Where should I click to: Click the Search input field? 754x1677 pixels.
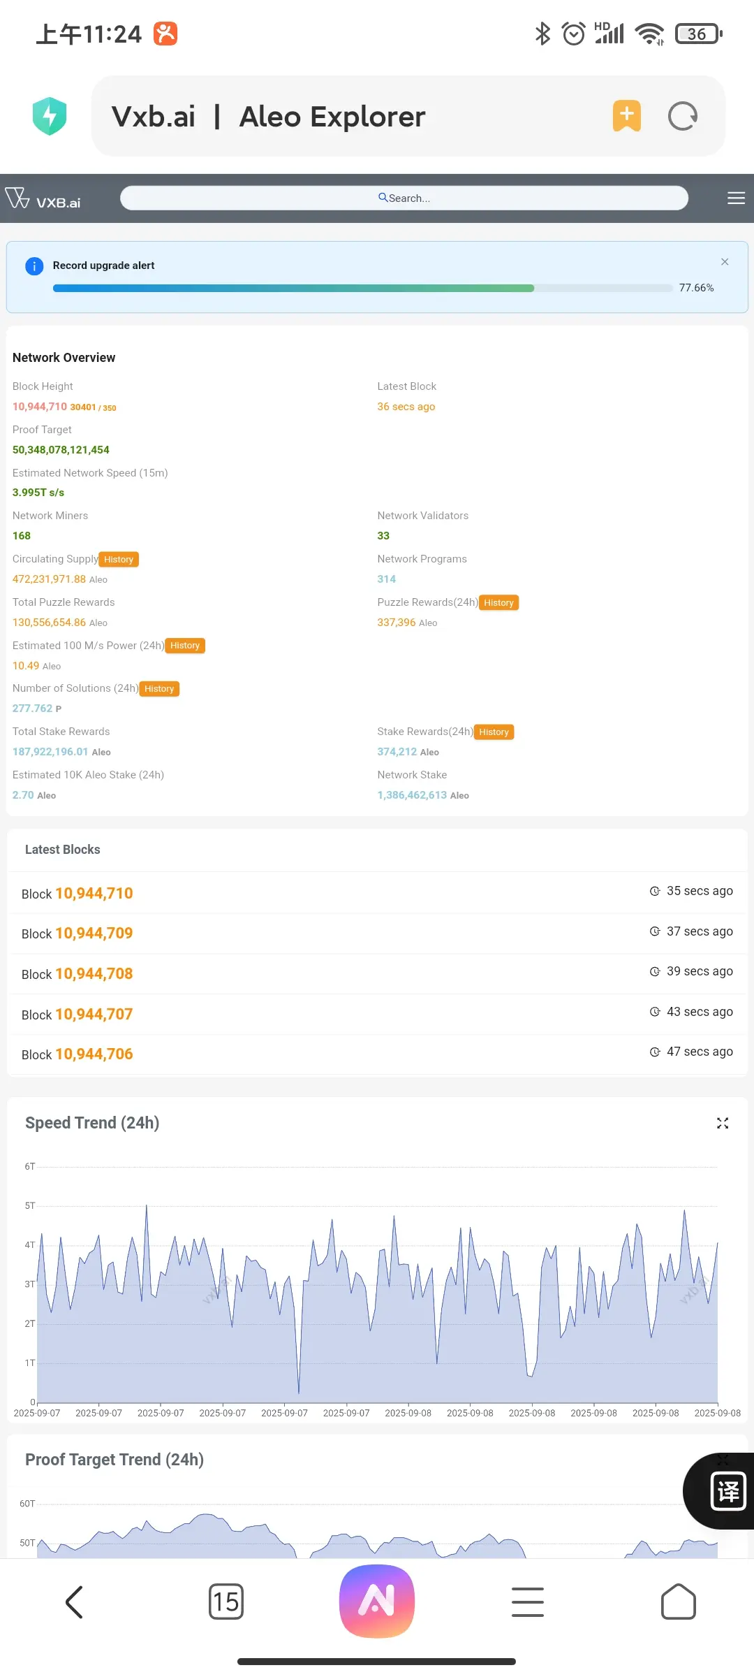click(x=404, y=198)
